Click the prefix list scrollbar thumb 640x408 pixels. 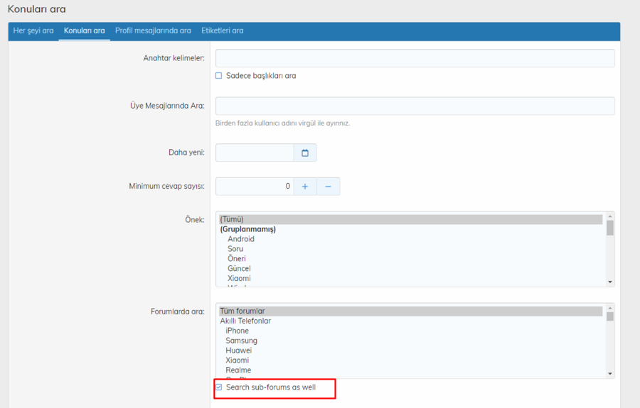coord(610,228)
